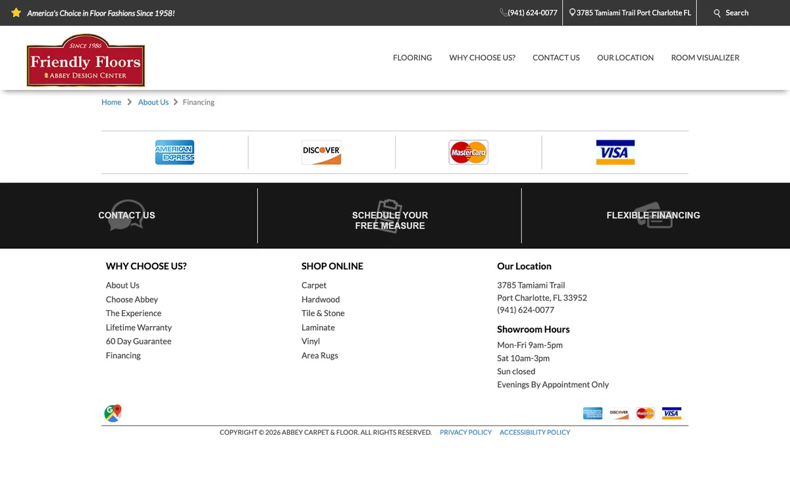Click the Financing breadcrumb text
The height and width of the screenshot is (494, 790).
pyautogui.click(x=199, y=102)
